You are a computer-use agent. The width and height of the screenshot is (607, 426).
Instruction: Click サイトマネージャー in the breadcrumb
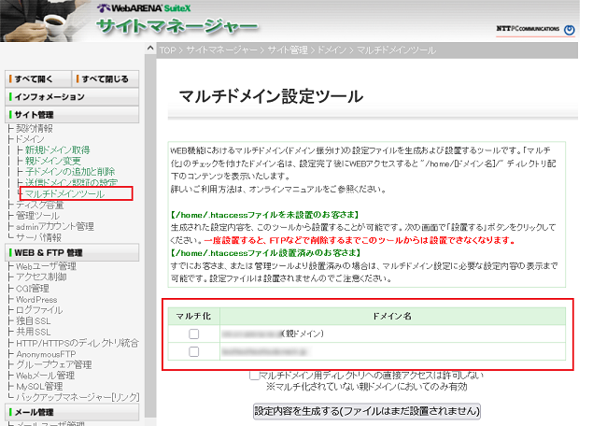click(222, 50)
